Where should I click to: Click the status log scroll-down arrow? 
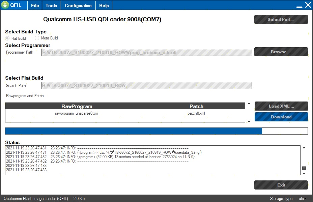[x=304, y=173]
